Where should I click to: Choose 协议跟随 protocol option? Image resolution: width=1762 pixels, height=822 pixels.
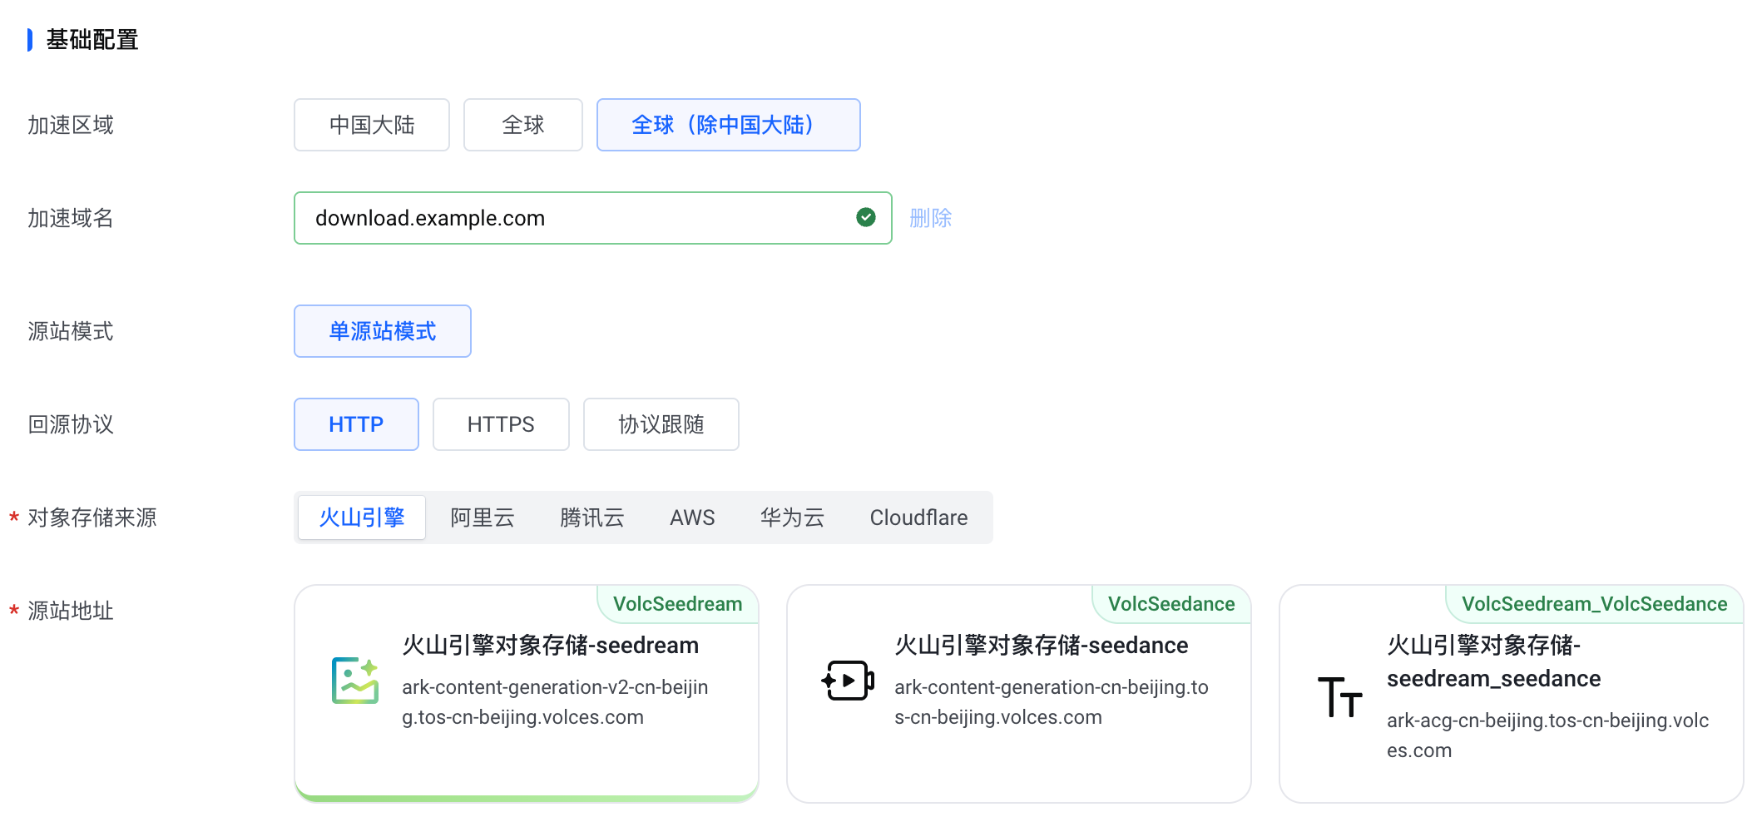[661, 424]
